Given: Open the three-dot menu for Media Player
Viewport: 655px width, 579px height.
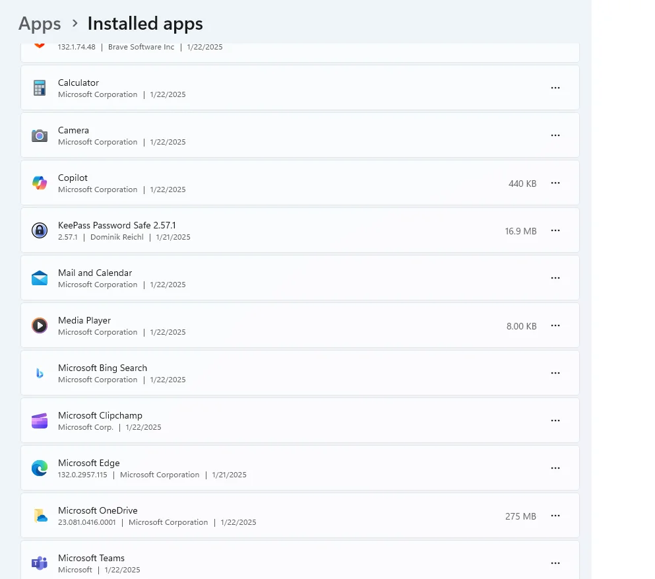Looking at the screenshot, I should click(555, 325).
